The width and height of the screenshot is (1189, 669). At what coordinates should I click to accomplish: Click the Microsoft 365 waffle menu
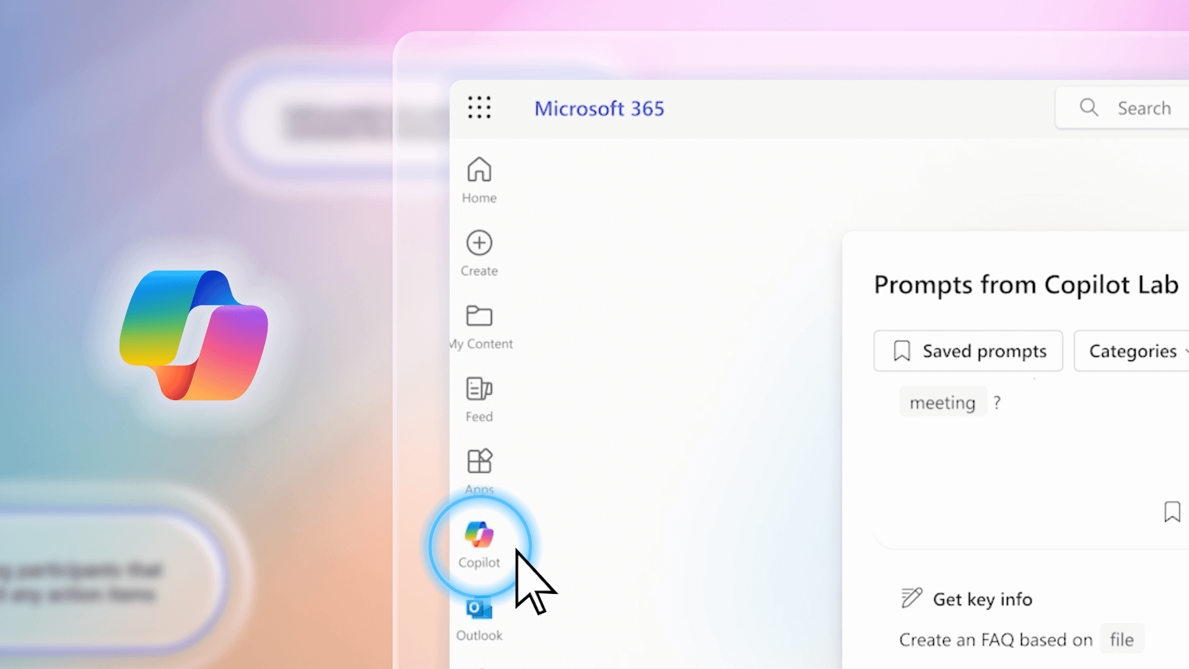pos(479,107)
